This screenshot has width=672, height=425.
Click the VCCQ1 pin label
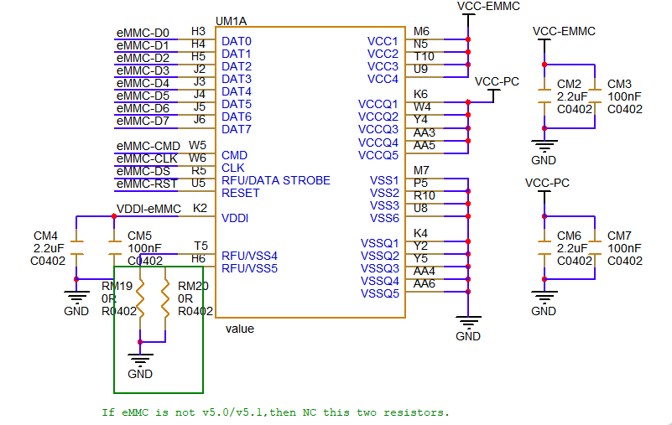[x=378, y=104]
